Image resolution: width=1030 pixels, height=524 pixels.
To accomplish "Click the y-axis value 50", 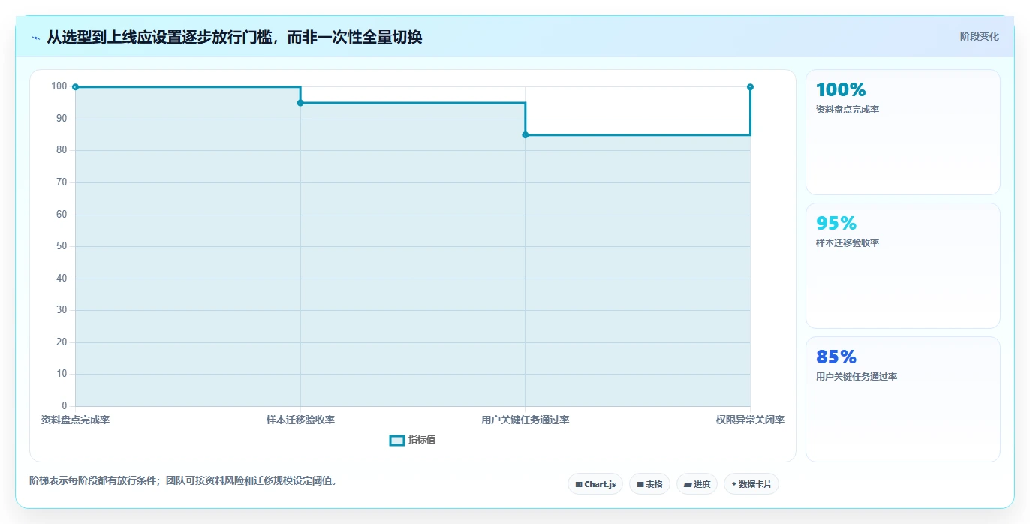I will [62, 246].
